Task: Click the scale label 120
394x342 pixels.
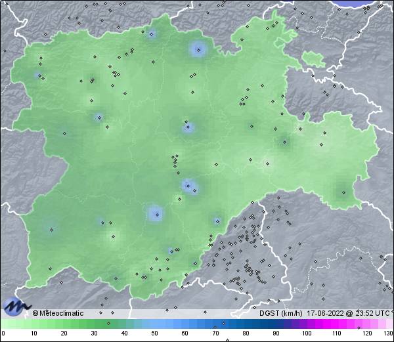Action: pos(367,333)
